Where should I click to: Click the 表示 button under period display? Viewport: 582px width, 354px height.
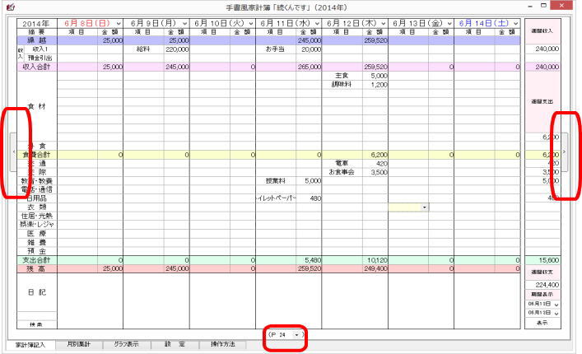pyautogui.click(x=542, y=324)
